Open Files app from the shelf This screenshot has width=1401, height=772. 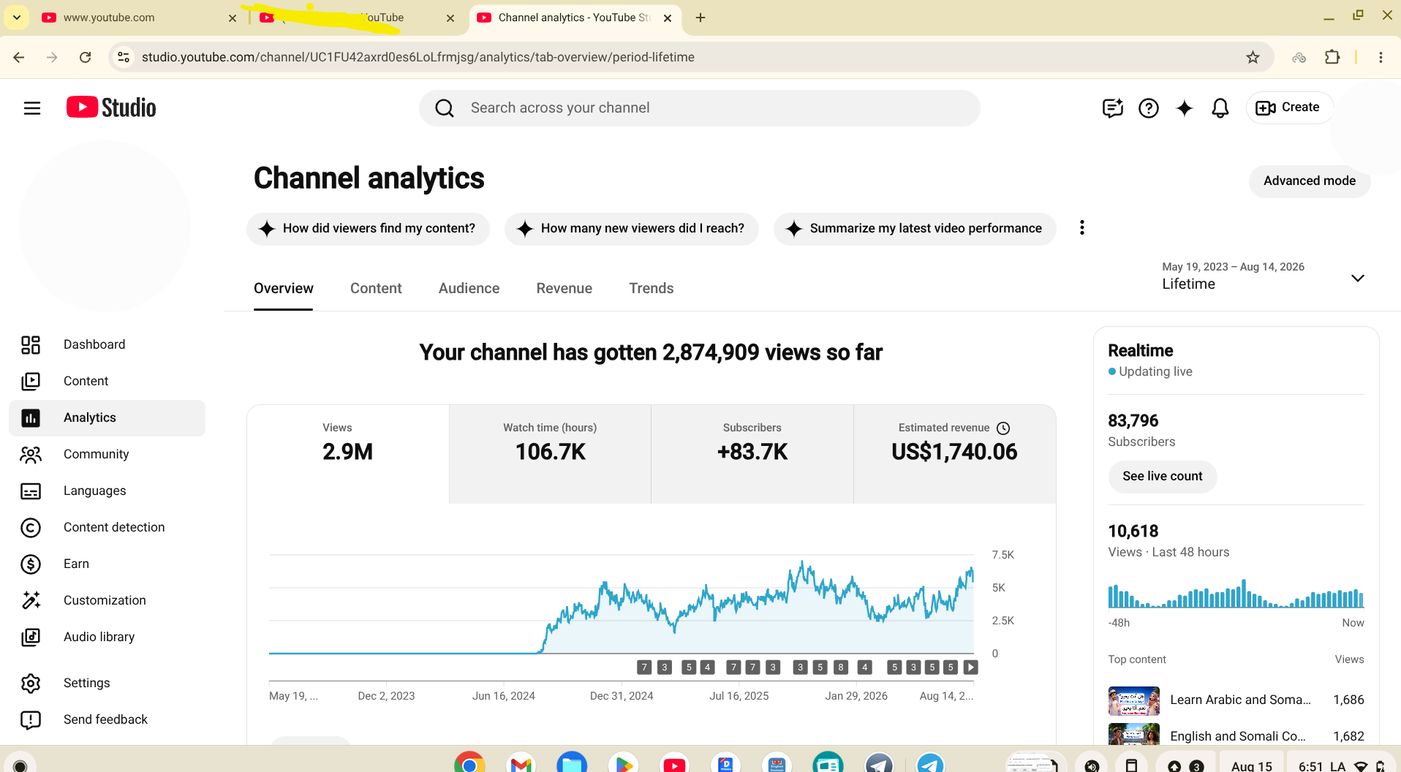click(x=572, y=763)
